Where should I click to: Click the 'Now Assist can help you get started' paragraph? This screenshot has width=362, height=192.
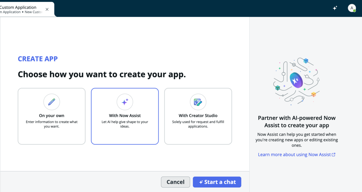point(297,140)
